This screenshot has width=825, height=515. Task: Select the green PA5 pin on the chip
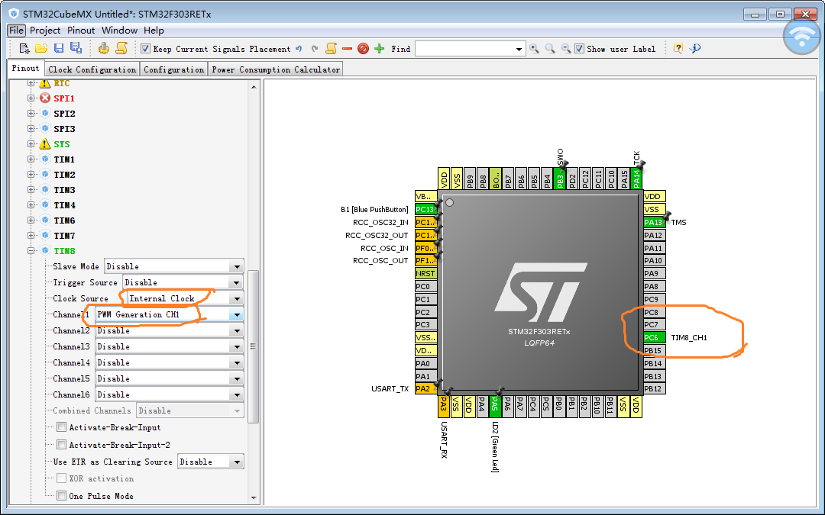(x=494, y=406)
